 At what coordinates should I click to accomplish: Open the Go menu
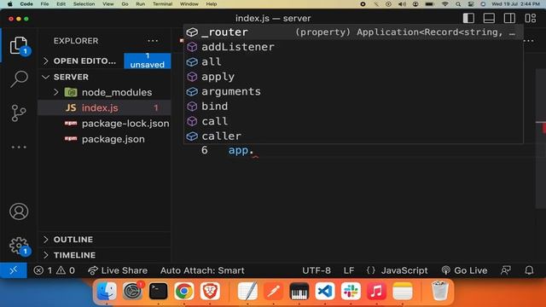[x=125, y=3]
